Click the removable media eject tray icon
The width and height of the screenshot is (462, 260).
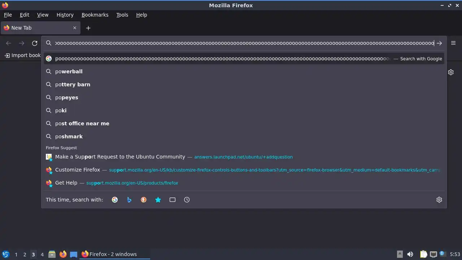coord(400,254)
